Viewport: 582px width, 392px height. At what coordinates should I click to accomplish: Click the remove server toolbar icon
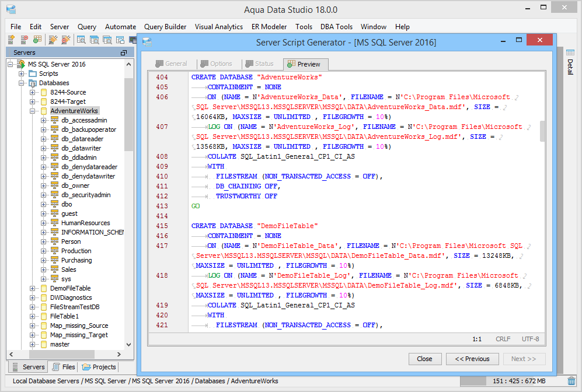pyautogui.click(x=24, y=40)
